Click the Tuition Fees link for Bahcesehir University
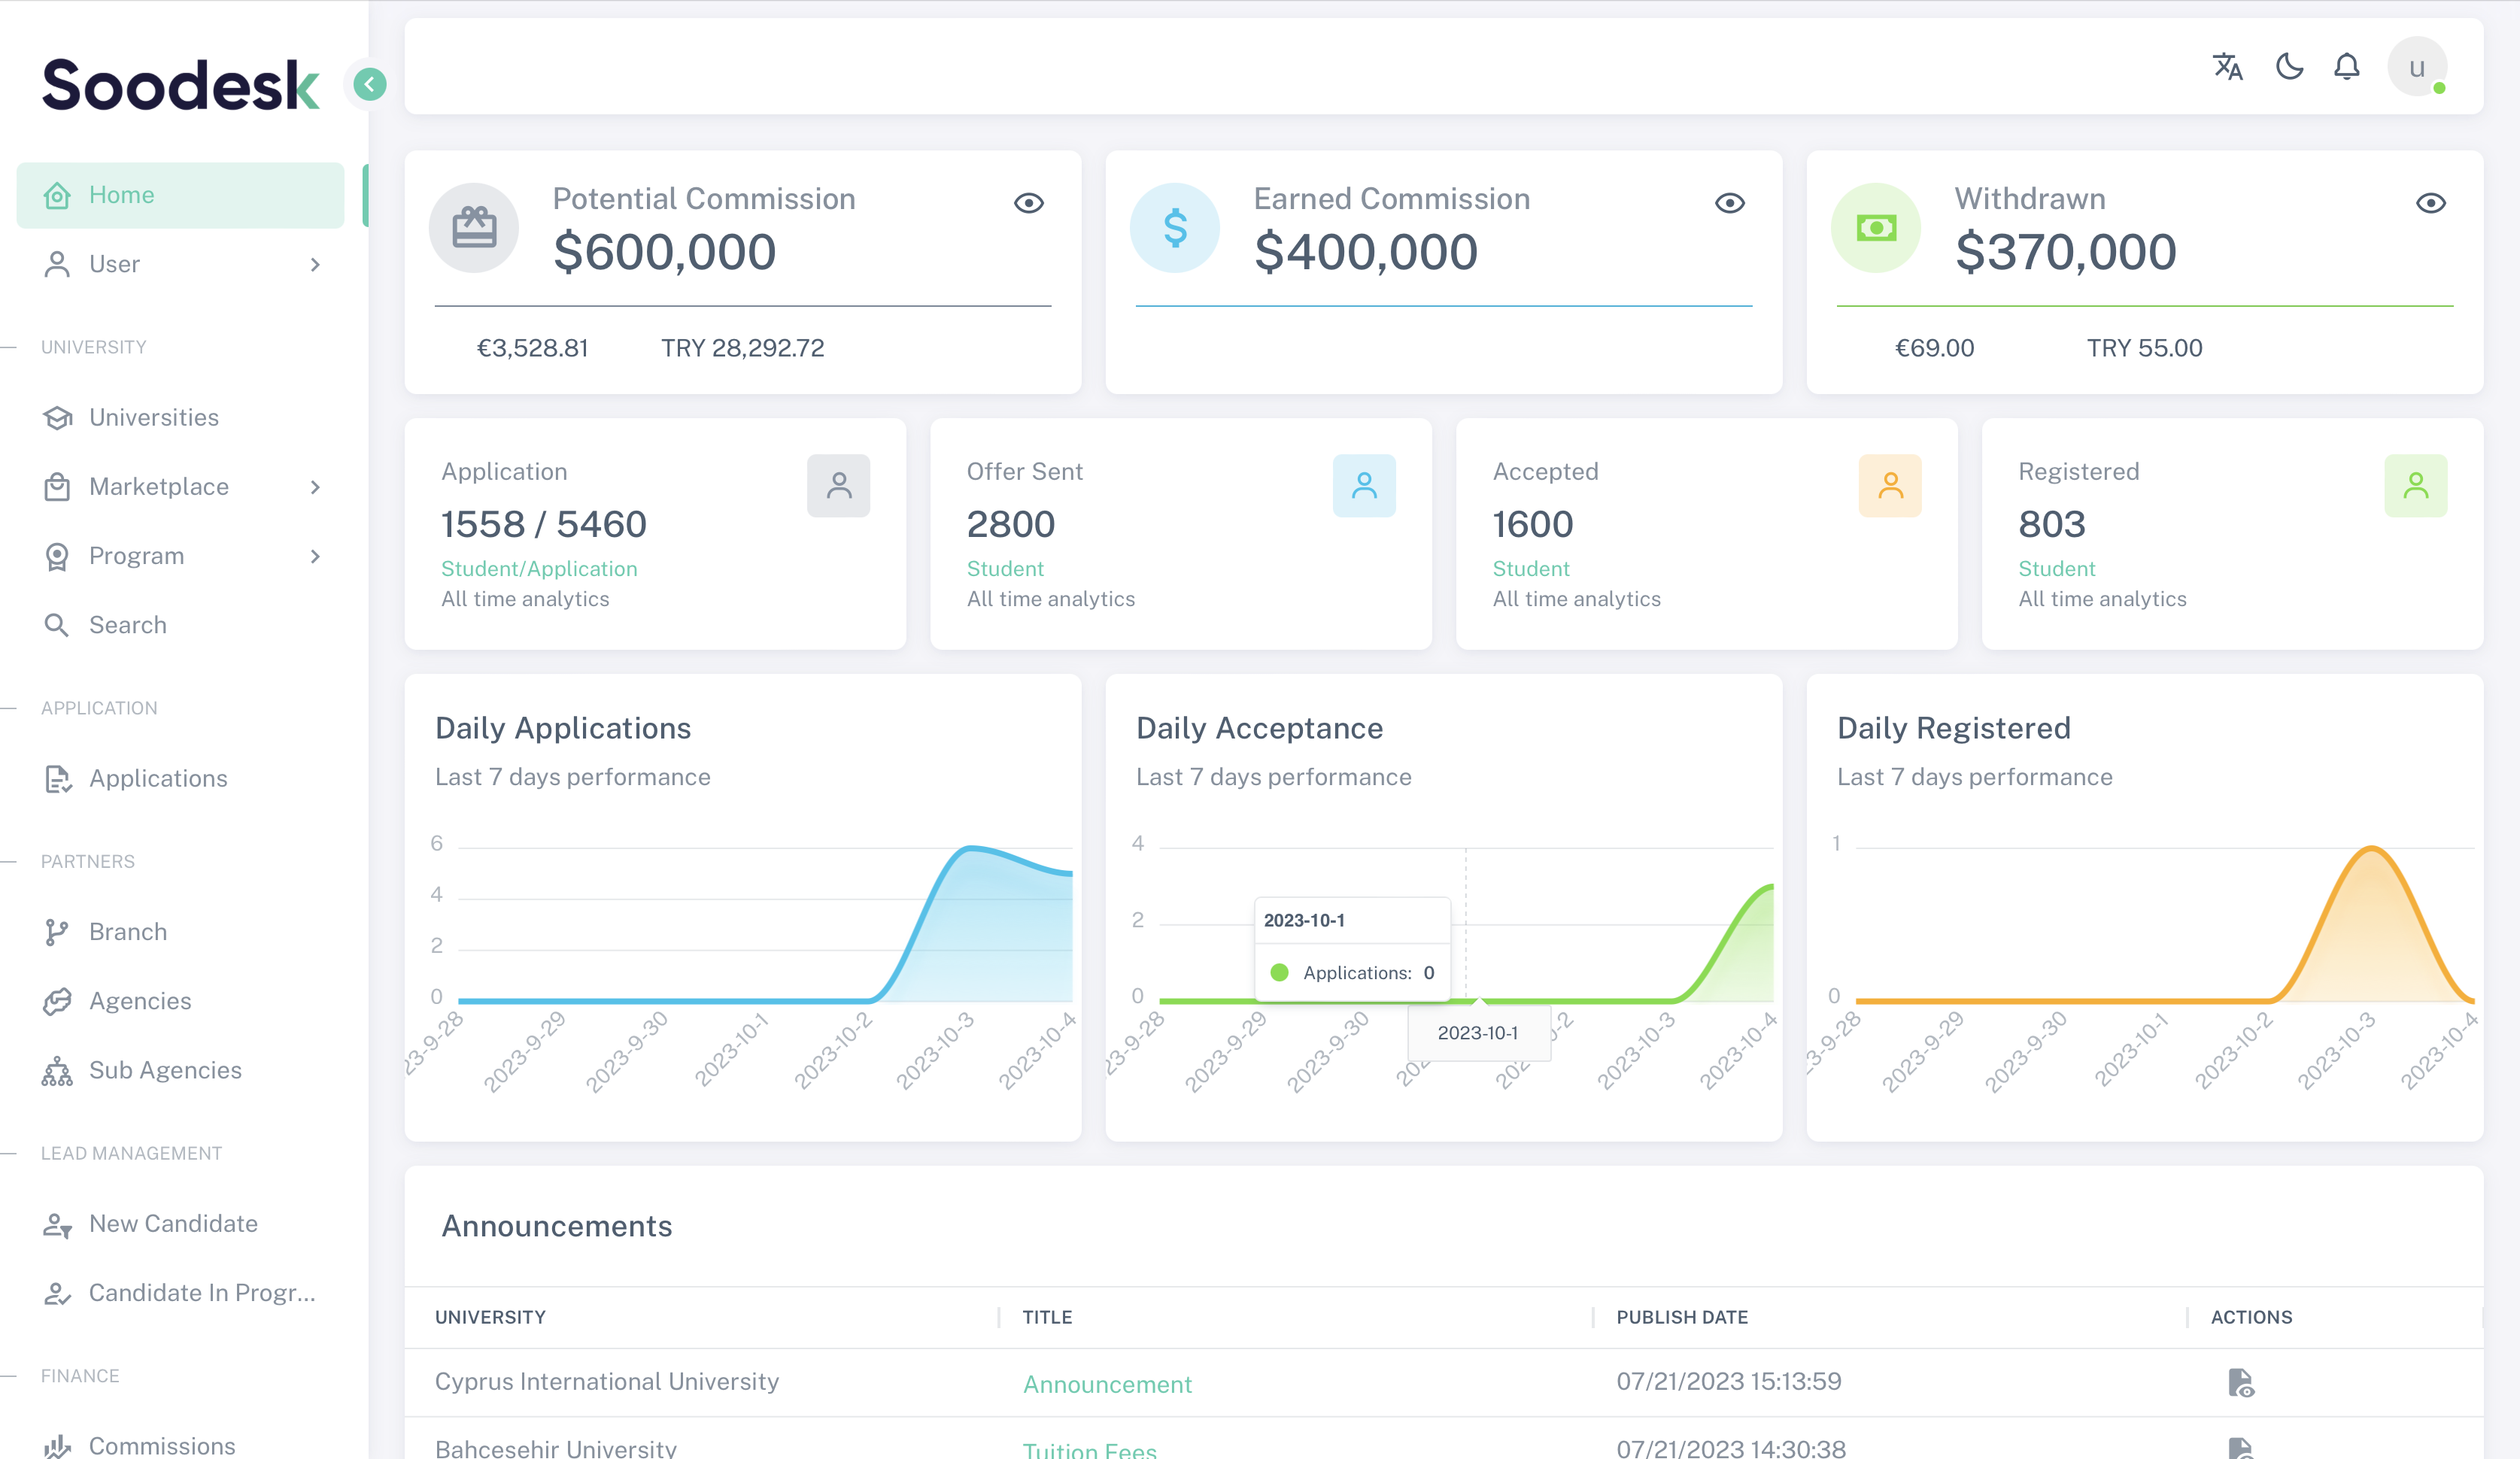 (1089, 1449)
